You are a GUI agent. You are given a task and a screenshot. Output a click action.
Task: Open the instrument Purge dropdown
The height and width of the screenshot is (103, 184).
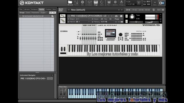[118, 19]
